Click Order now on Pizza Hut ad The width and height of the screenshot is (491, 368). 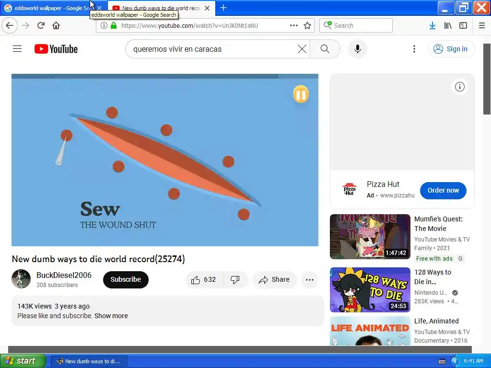coord(443,190)
